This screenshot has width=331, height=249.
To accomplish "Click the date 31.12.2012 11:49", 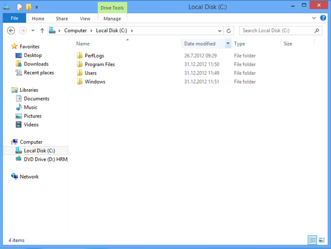I will click(202, 73).
